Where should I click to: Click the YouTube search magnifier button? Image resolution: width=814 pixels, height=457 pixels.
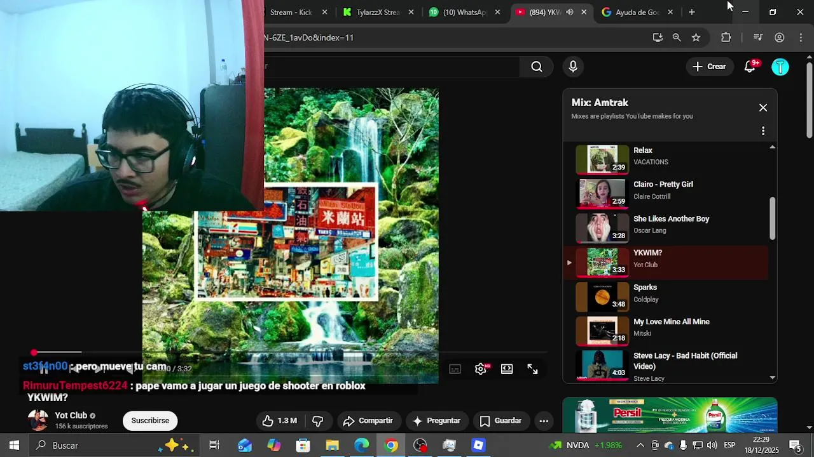[537, 67]
